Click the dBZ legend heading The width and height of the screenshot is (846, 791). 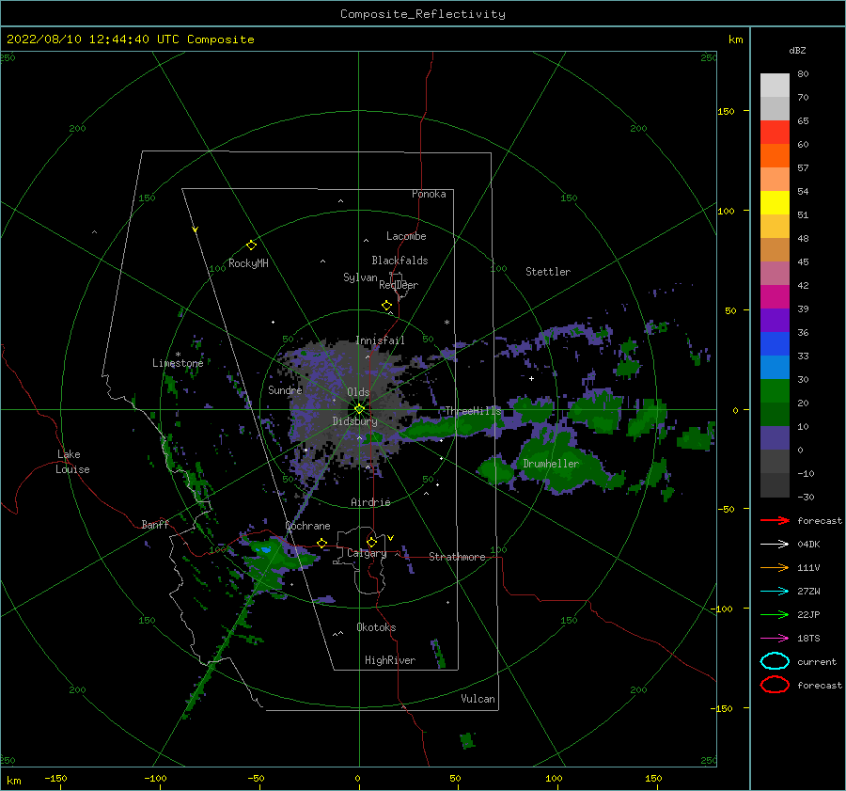(797, 50)
